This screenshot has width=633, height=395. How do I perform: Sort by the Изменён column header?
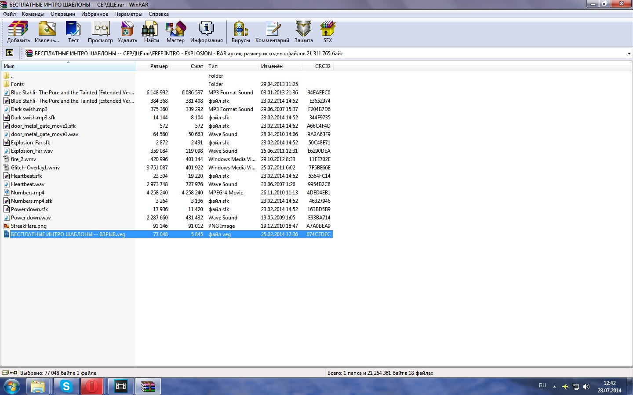pyautogui.click(x=280, y=66)
